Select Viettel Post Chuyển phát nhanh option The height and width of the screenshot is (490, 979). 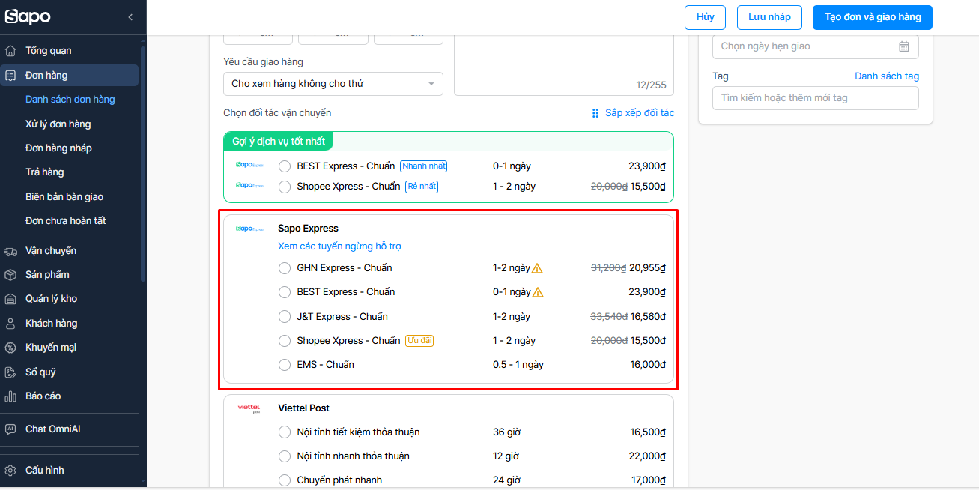[285, 480]
